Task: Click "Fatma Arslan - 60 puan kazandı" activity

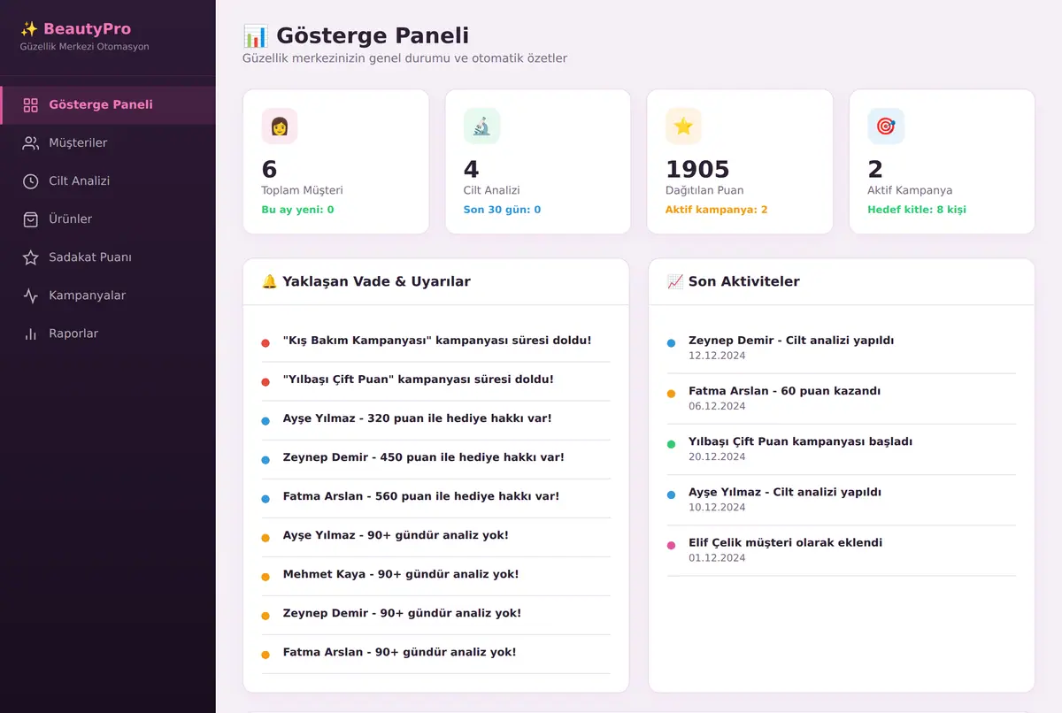Action: pos(842,399)
